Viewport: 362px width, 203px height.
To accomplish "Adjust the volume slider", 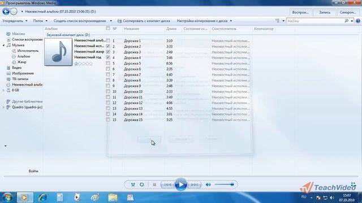I will pos(224,184).
